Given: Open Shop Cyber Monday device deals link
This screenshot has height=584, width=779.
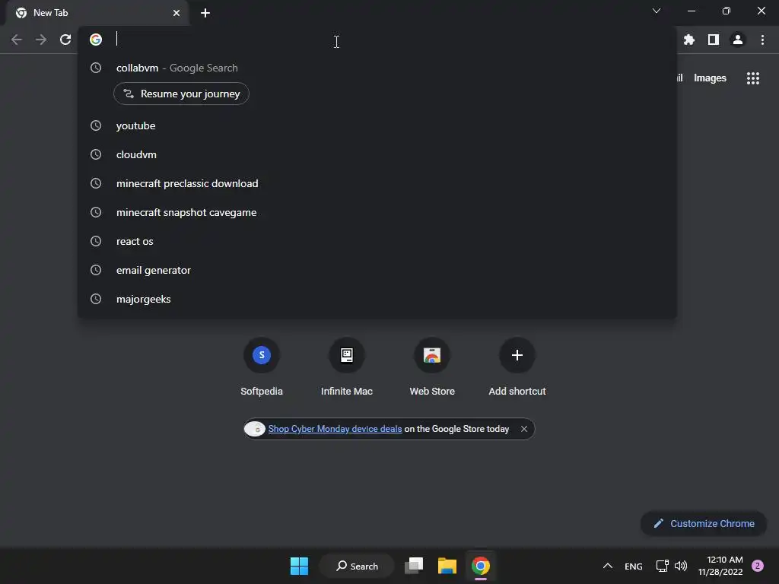Looking at the screenshot, I should tap(335, 429).
